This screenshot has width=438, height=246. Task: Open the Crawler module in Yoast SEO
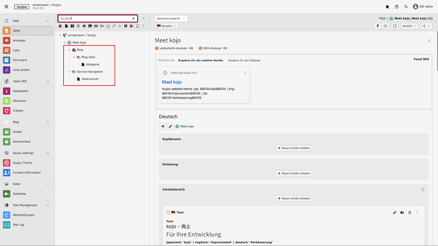coord(19,111)
